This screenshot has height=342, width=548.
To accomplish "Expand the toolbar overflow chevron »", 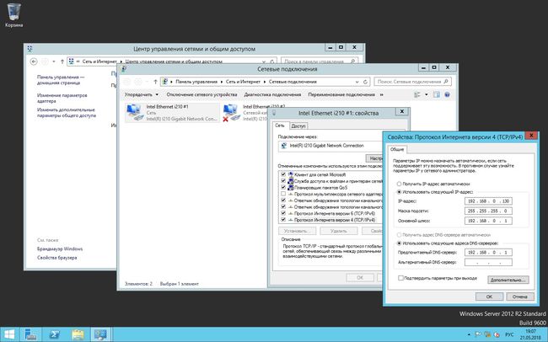I will tap(381, 94).
